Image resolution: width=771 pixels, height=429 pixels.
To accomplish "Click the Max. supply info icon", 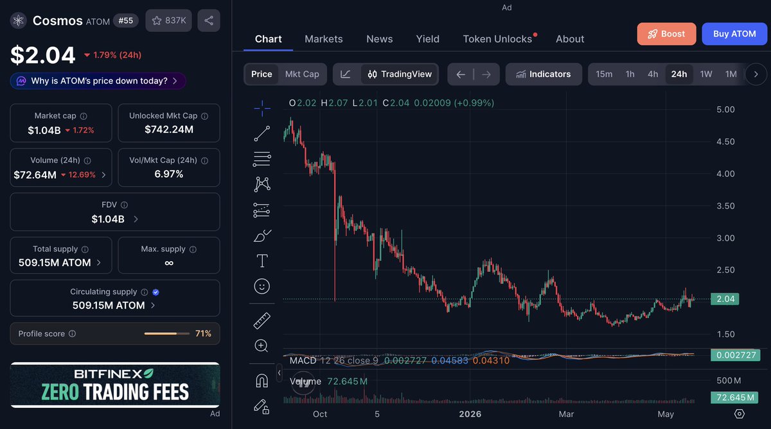I will [x=193, y=249].
